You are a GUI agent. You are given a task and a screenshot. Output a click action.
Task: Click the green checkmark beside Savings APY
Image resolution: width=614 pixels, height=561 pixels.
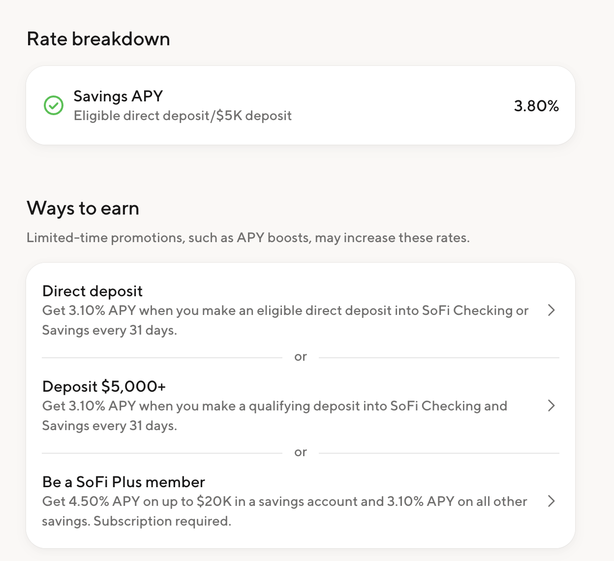pyautogui.click(x=54, y=105)
